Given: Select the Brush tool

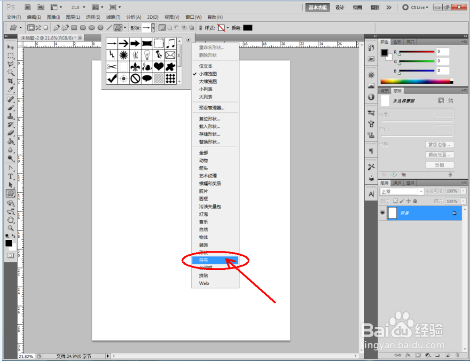Looking at the screenshot, I should coord(10,108).
